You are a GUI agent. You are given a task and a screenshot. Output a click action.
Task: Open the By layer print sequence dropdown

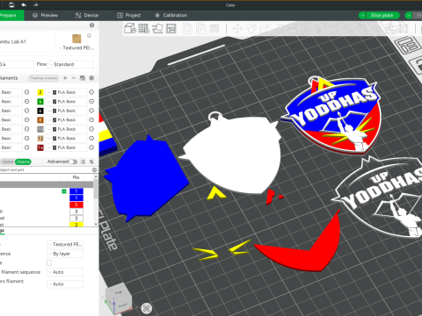(x=65, y=254)
